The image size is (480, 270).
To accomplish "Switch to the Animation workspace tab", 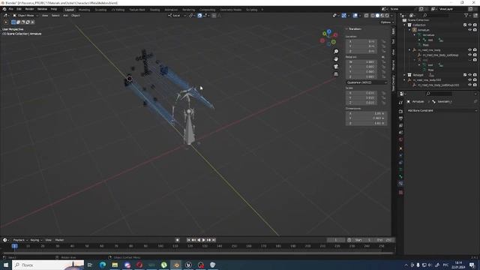I will pos(171,10).
